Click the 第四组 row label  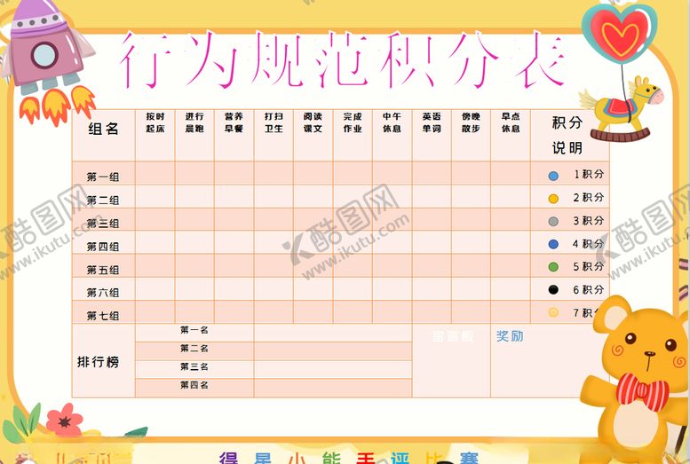pos(103,246)
